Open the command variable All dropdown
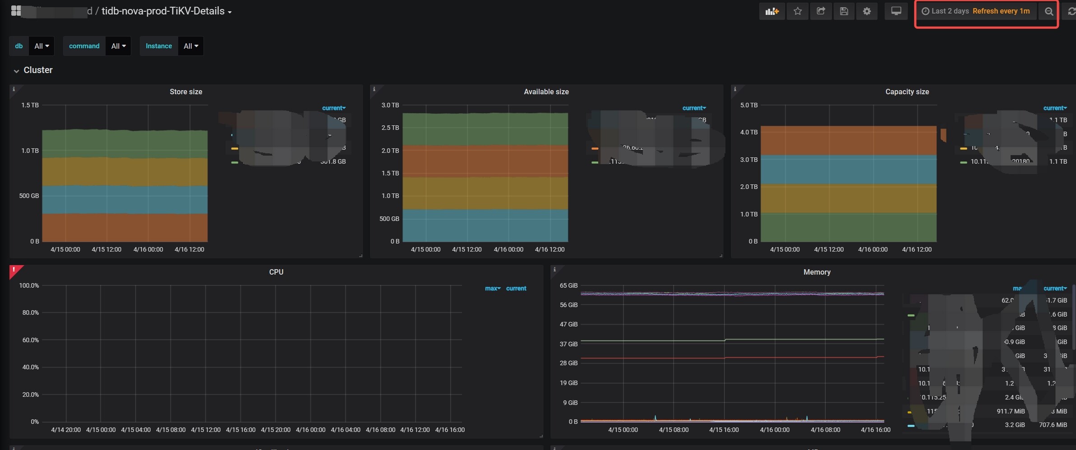 coord(118,46)
